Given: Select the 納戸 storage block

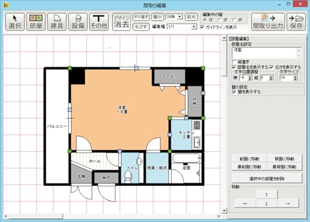Looking at the screenshot, I should [x=106, y=178].
